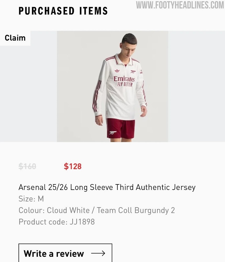The image size is (225, 262).
Task: Click the Emirates Fly Better sponsor text
Action: point(124,81)
